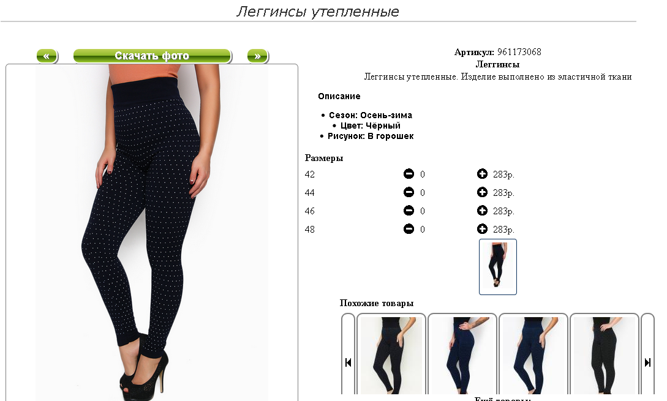Click the large leggings product photo
This screenshot has width=667, height=401.
(152, 232)
